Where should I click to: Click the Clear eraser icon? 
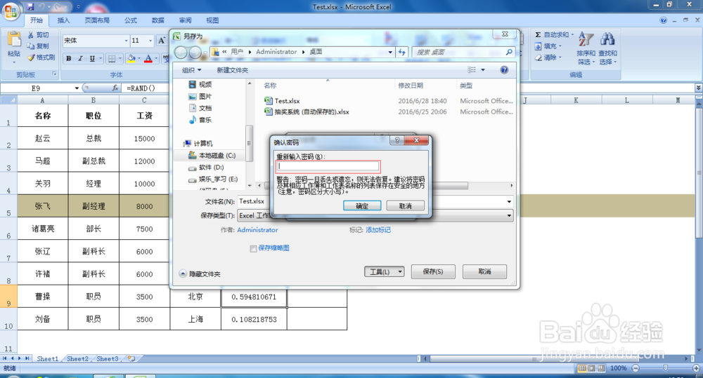(538, 58)
